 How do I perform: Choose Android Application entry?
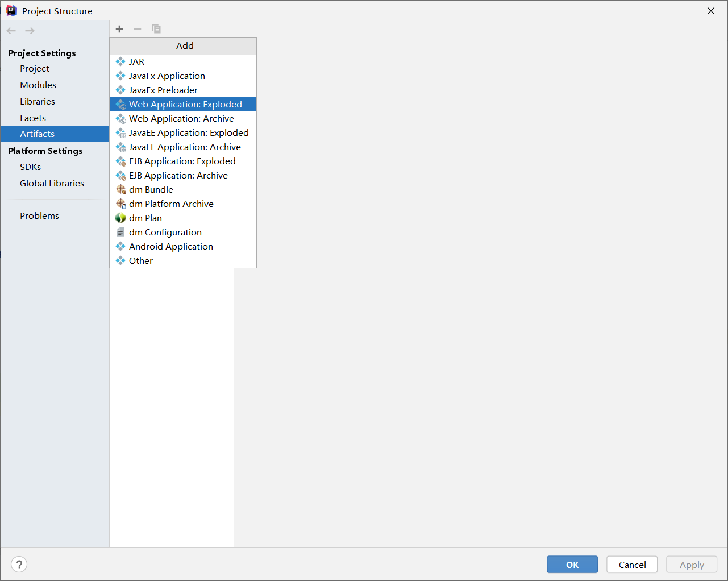183,246
